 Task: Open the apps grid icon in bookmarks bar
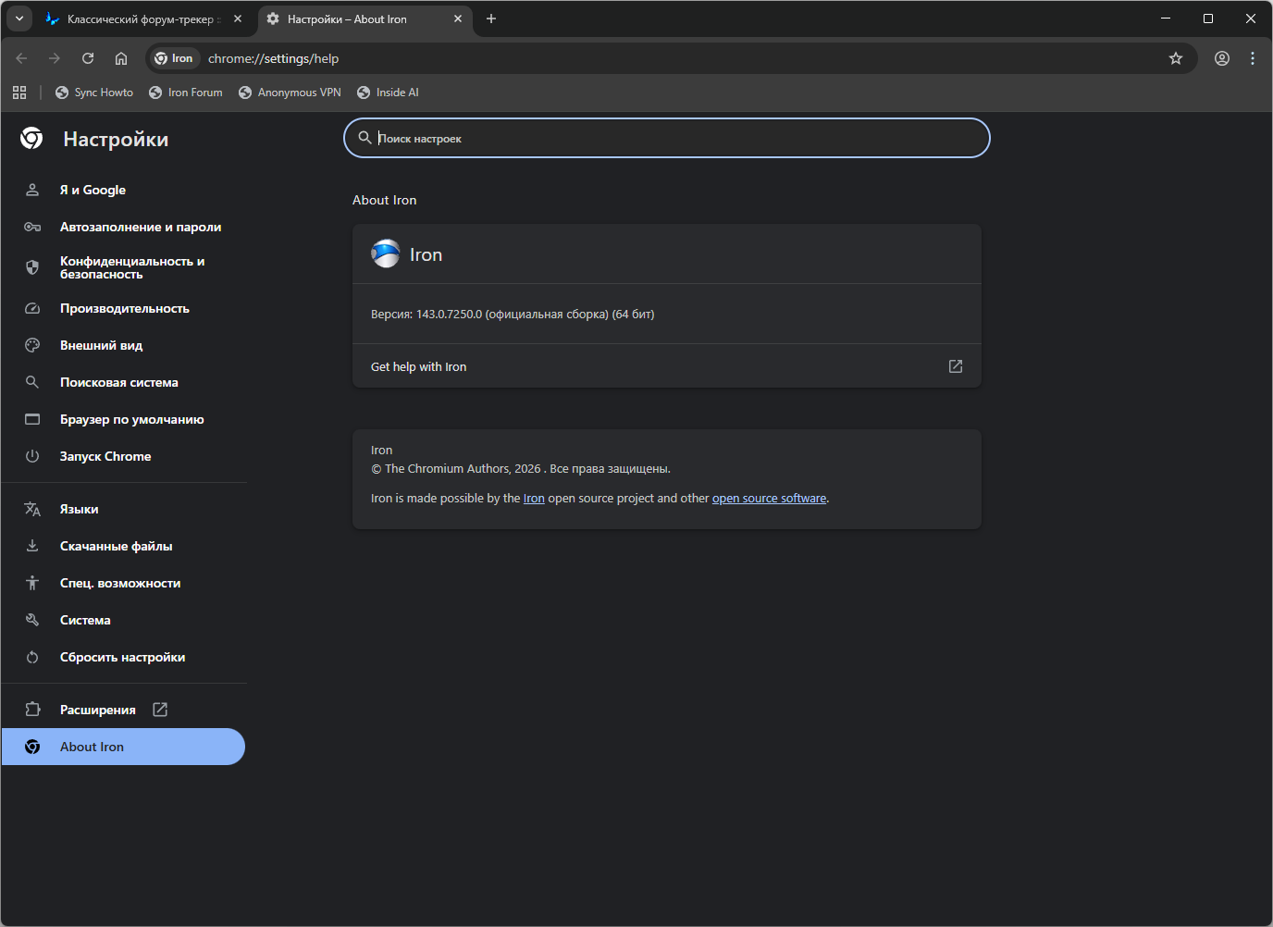(x=19, y=93)
